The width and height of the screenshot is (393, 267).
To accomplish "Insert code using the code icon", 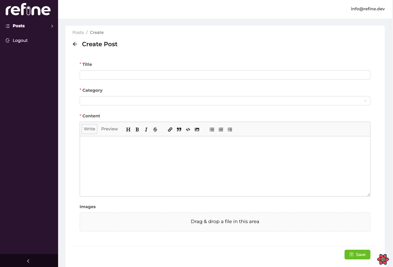I will coord(188,130).
